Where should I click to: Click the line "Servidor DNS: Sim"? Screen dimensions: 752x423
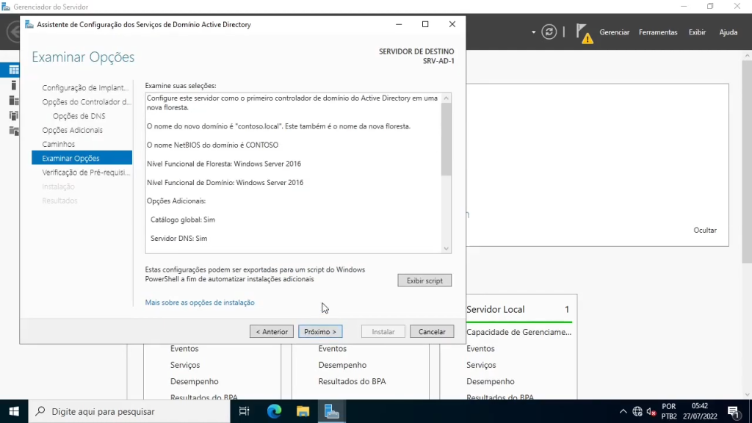coord(179,239)
